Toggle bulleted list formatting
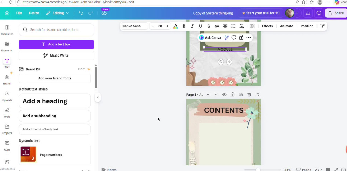The height and width of the screenshot is (171, 347). click(233, 26)
